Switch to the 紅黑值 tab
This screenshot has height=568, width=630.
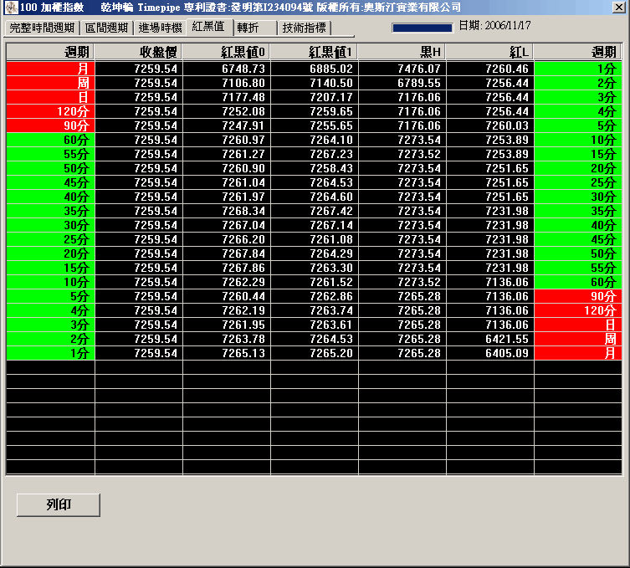point(208,27)
